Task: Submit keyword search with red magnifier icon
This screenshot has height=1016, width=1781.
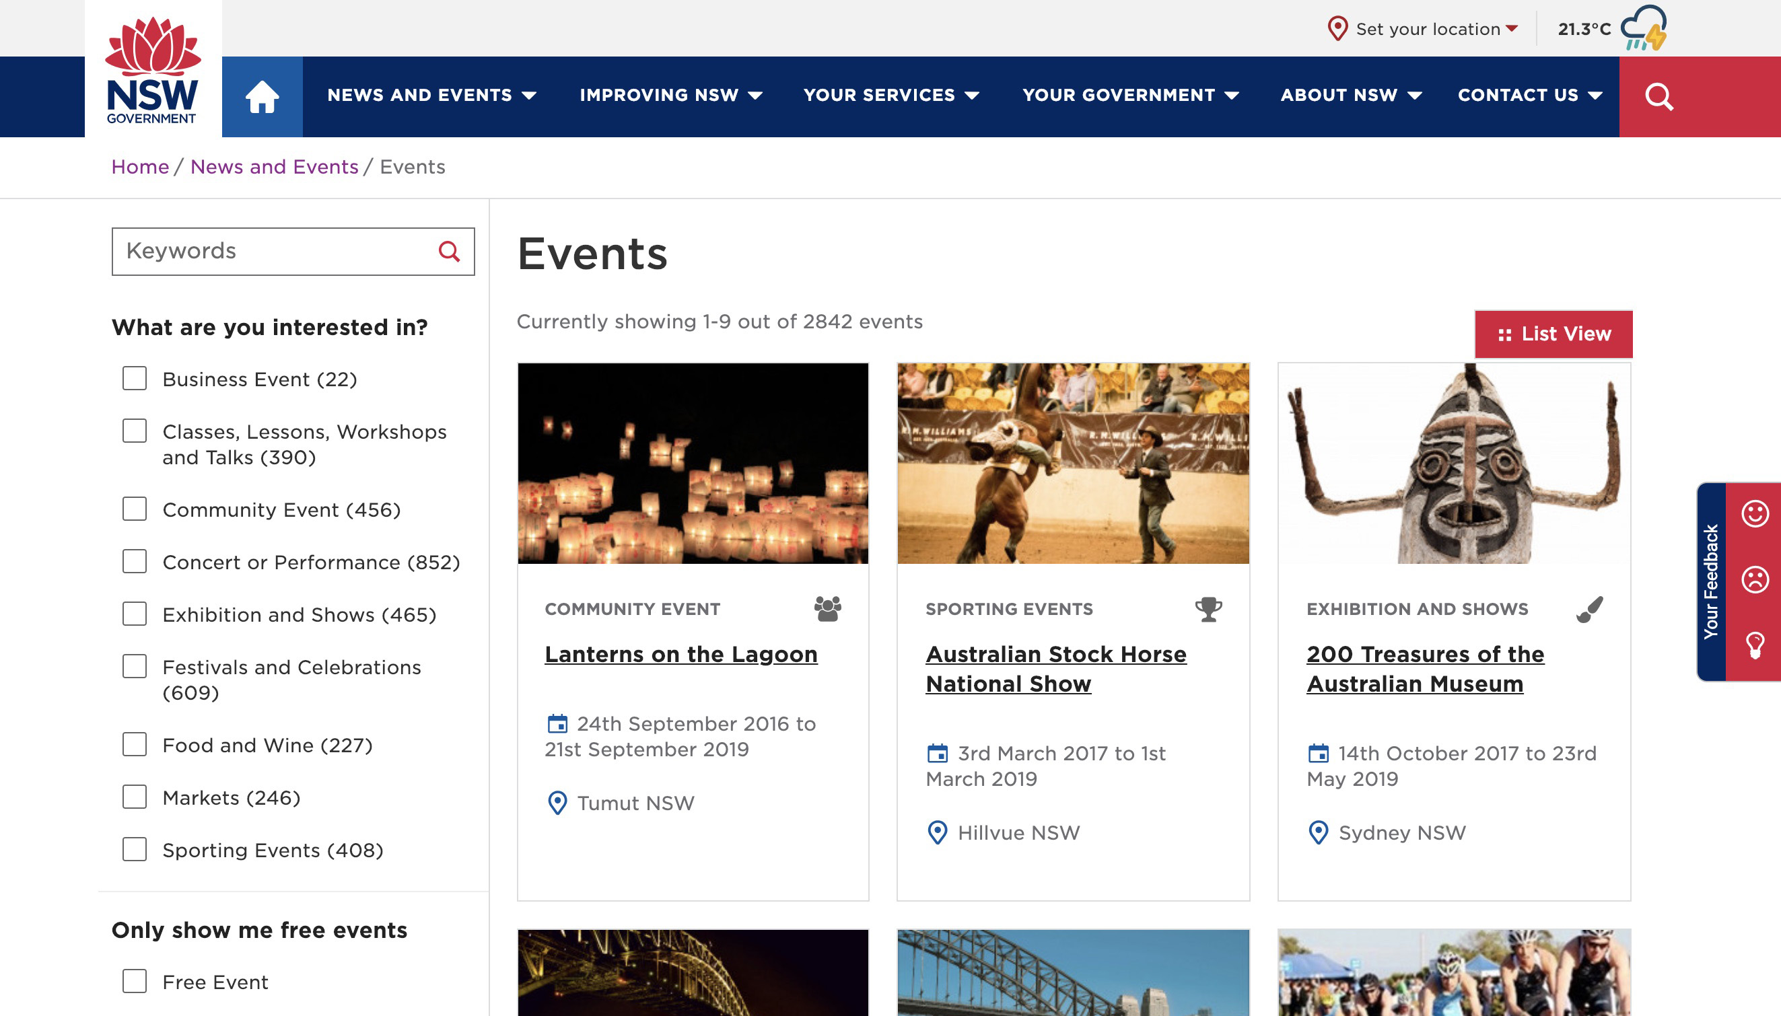Action: (x=449, y=251)
